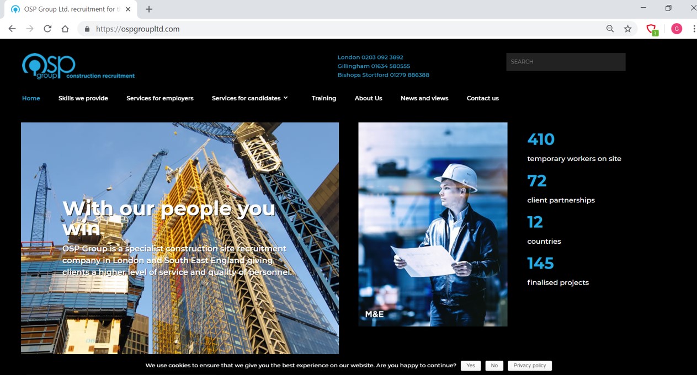Decline cookies with the No button
Image resolution: width=697 pixels, height=375 pixels.
click(x=494, y=366)
